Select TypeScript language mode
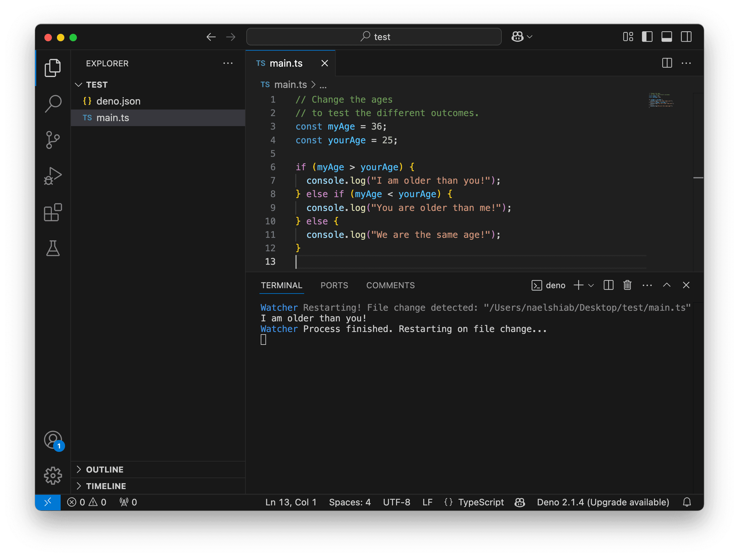The width and height of the screenshot is (739, 557). coord(481,502)
